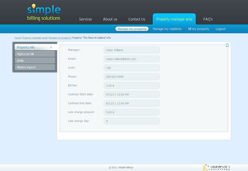Click the Late charge day: label
Image resolution: width=248 pixels, height=171 pixels.
(x=78, y=121)
